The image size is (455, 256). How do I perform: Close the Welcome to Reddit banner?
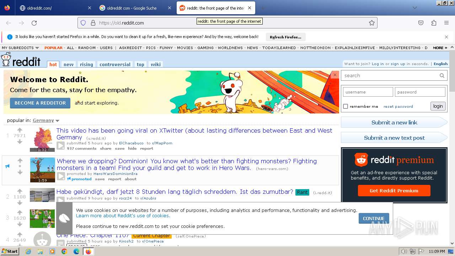(335, 75)
